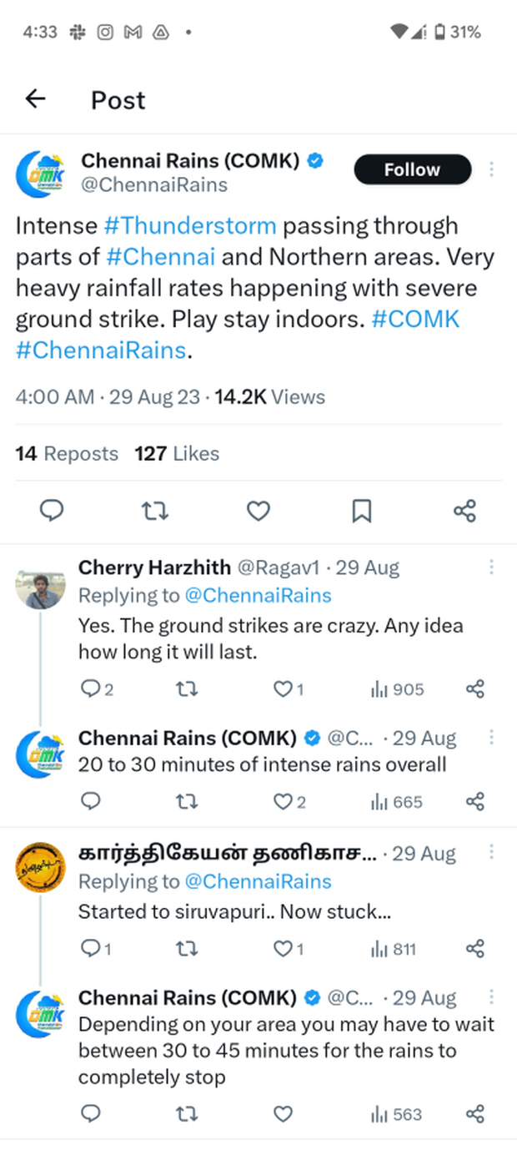
Task: View analytics for Cherry Harzhith's reply
Action: pos(397,689)
